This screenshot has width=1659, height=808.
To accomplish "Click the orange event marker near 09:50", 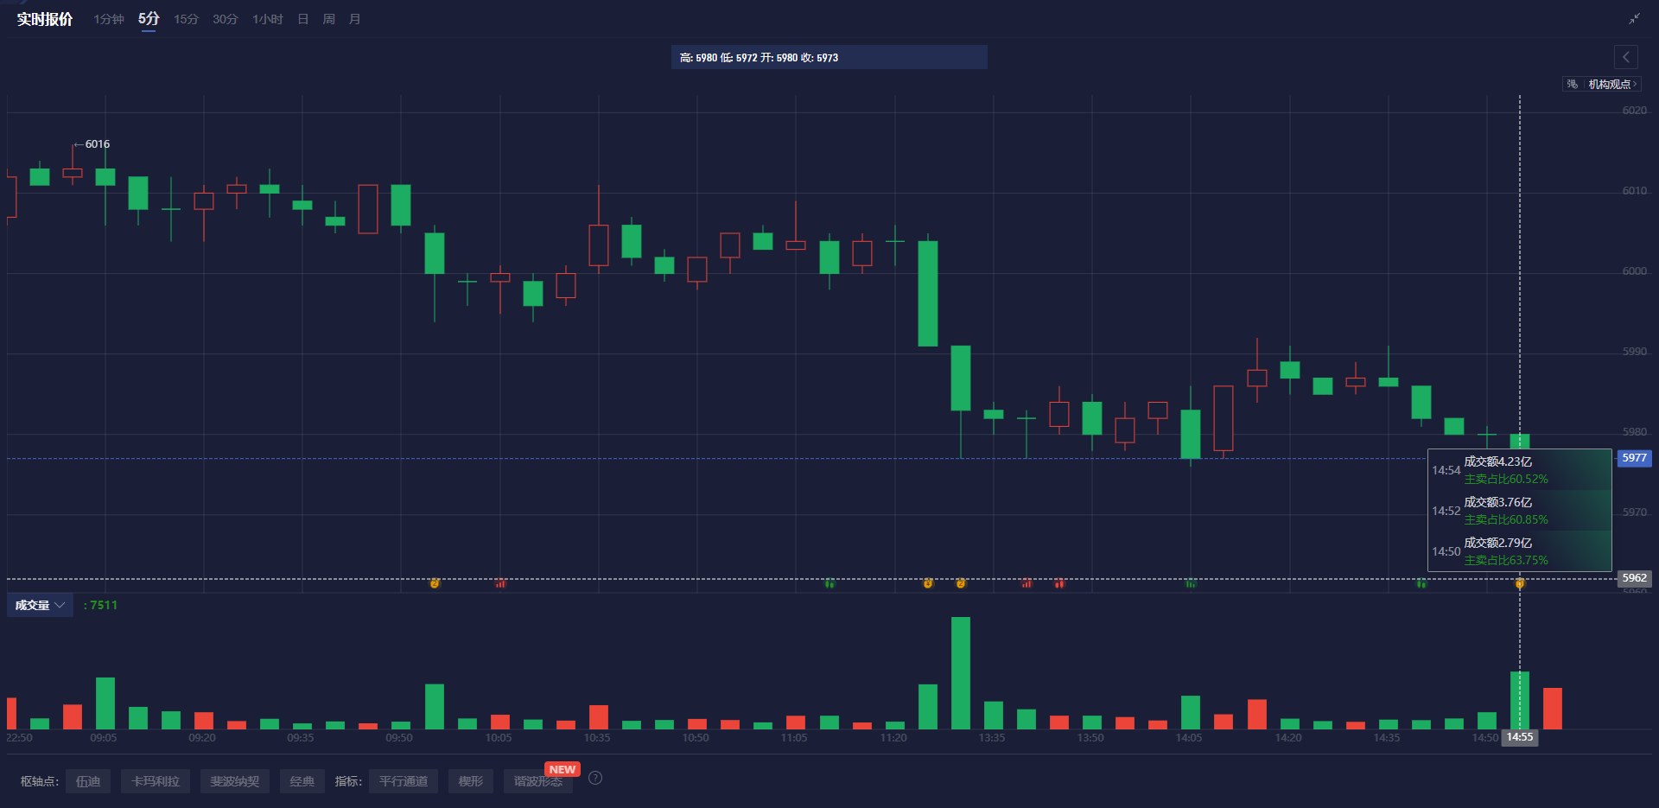I will pyautogui.click(x=435, y=583).
